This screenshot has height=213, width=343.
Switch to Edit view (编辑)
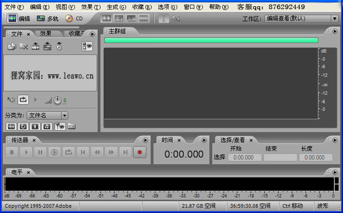pyautogui.click(x=18, y=19)
